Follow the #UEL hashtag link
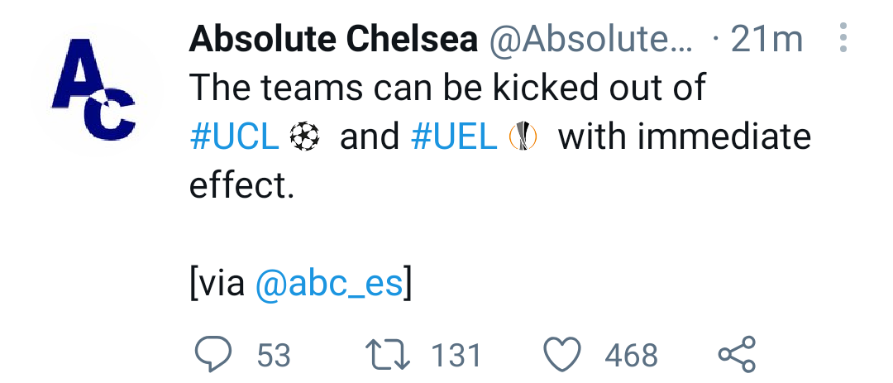 pos(454,137)
